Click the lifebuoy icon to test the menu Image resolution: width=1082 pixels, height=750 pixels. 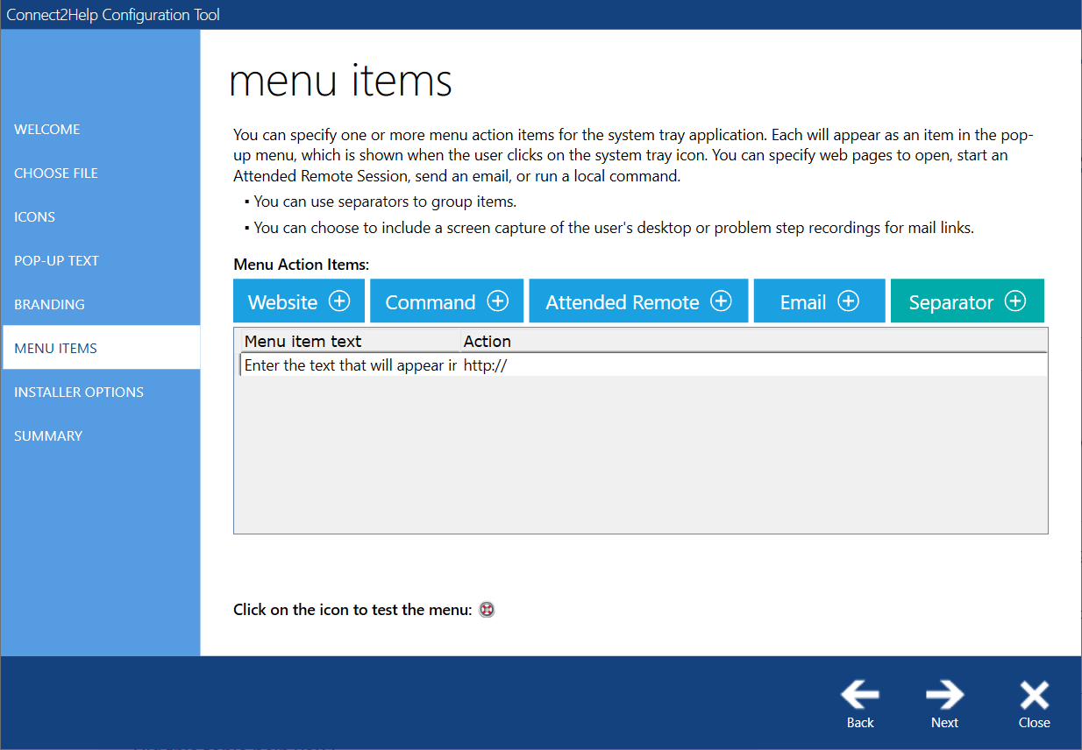click(x=488, y=610)
